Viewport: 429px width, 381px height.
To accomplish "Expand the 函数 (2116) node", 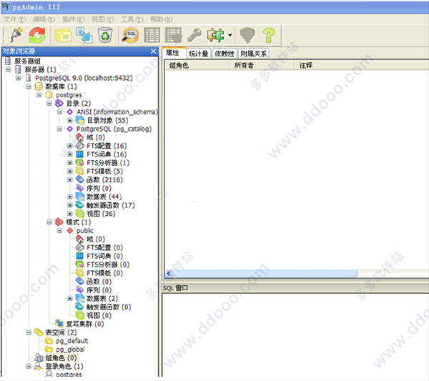I will (70, 179).
